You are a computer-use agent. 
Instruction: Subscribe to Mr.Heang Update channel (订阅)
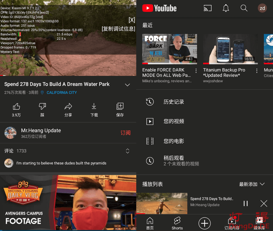tap(125, 133)
